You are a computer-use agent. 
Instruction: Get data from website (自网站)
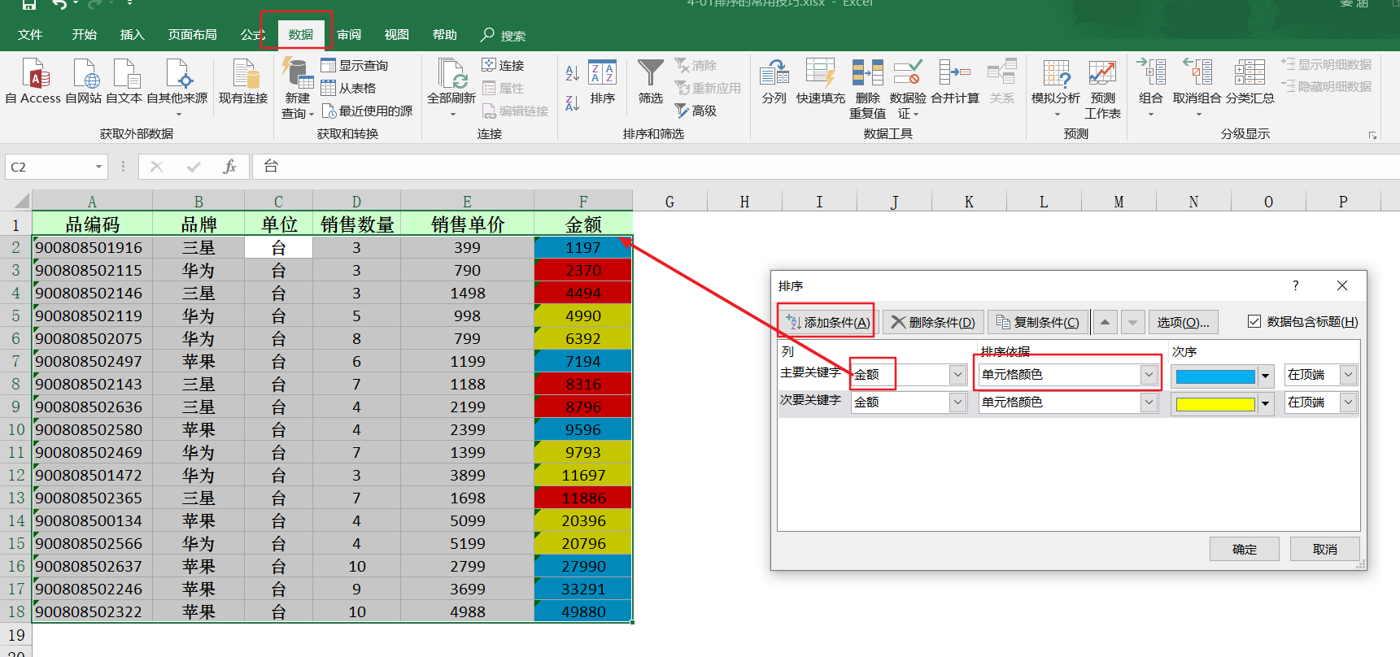[84, 81]
